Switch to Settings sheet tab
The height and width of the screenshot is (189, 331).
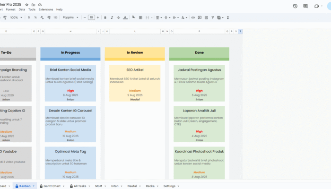[169, 186]
